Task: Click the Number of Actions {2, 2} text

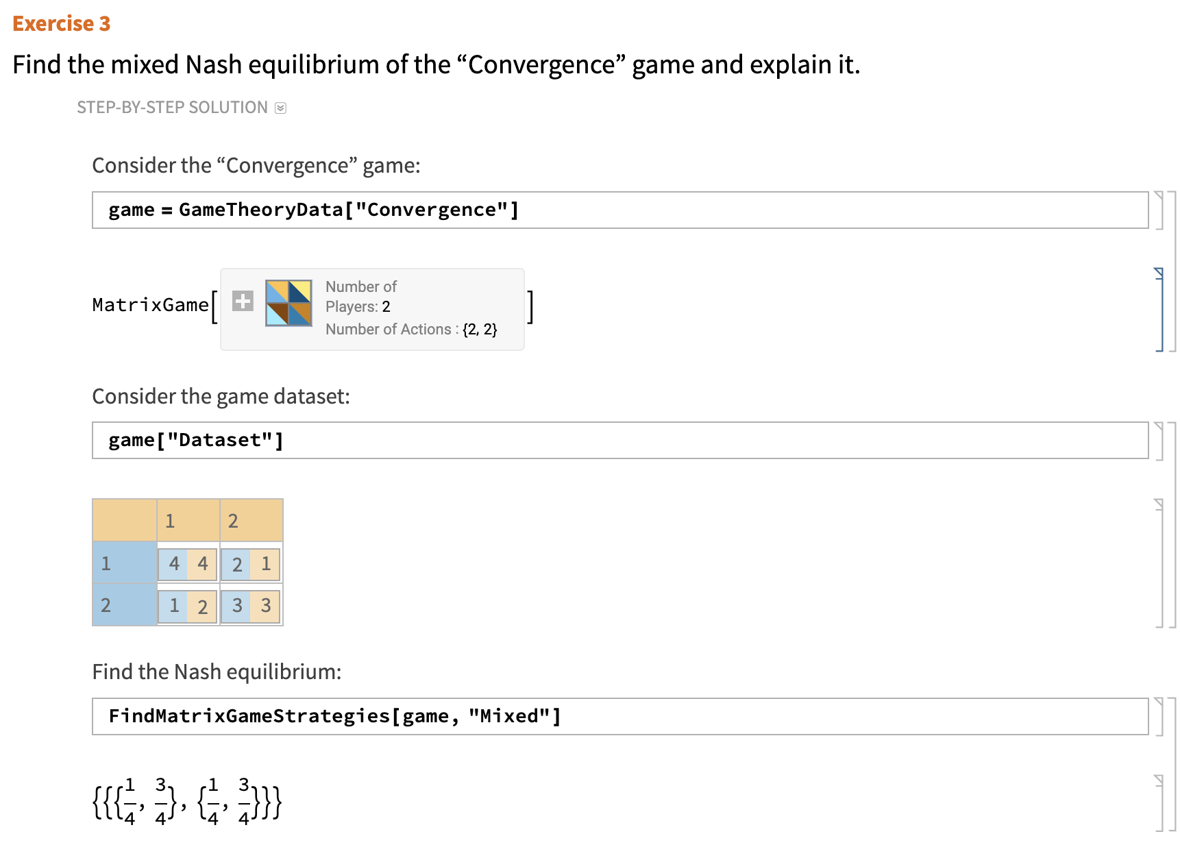Action: (411, 329)
